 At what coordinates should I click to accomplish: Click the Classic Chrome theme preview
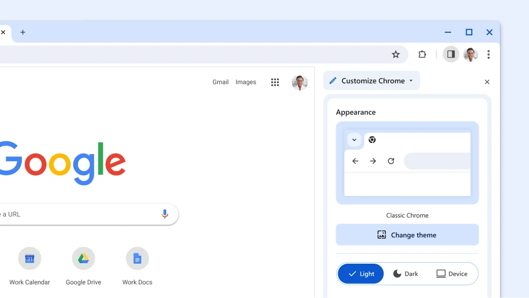coord(407,163)
